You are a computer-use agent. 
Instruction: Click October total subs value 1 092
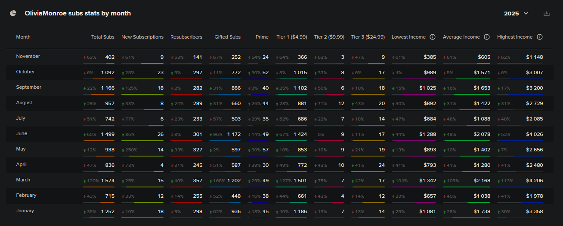[x=108, y=72]
